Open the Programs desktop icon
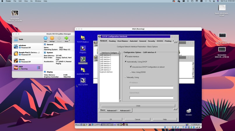235x131 pixels. [x=83, y=49]
